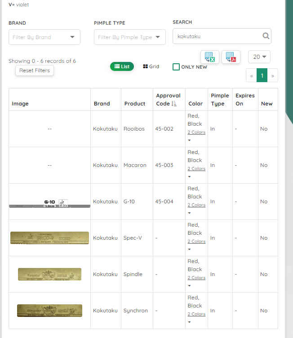This screenshot has width=293, height=338.
Task: Click the Pimple Type column header
Action: (x=220, y=100)
